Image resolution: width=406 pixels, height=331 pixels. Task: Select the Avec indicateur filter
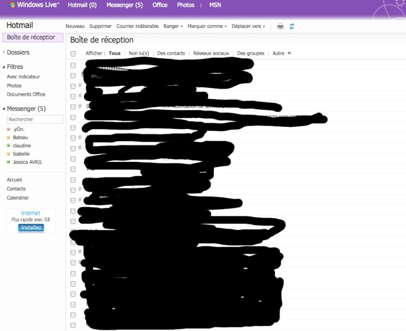pos(23,77)
